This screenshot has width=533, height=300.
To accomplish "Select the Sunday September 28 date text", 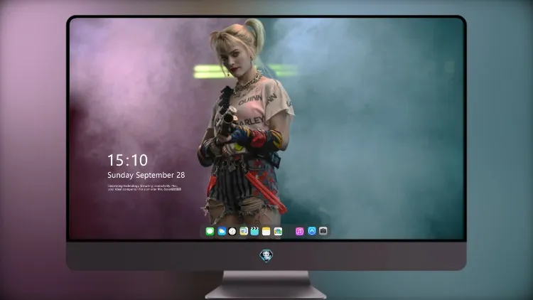I will click(146, 175).
